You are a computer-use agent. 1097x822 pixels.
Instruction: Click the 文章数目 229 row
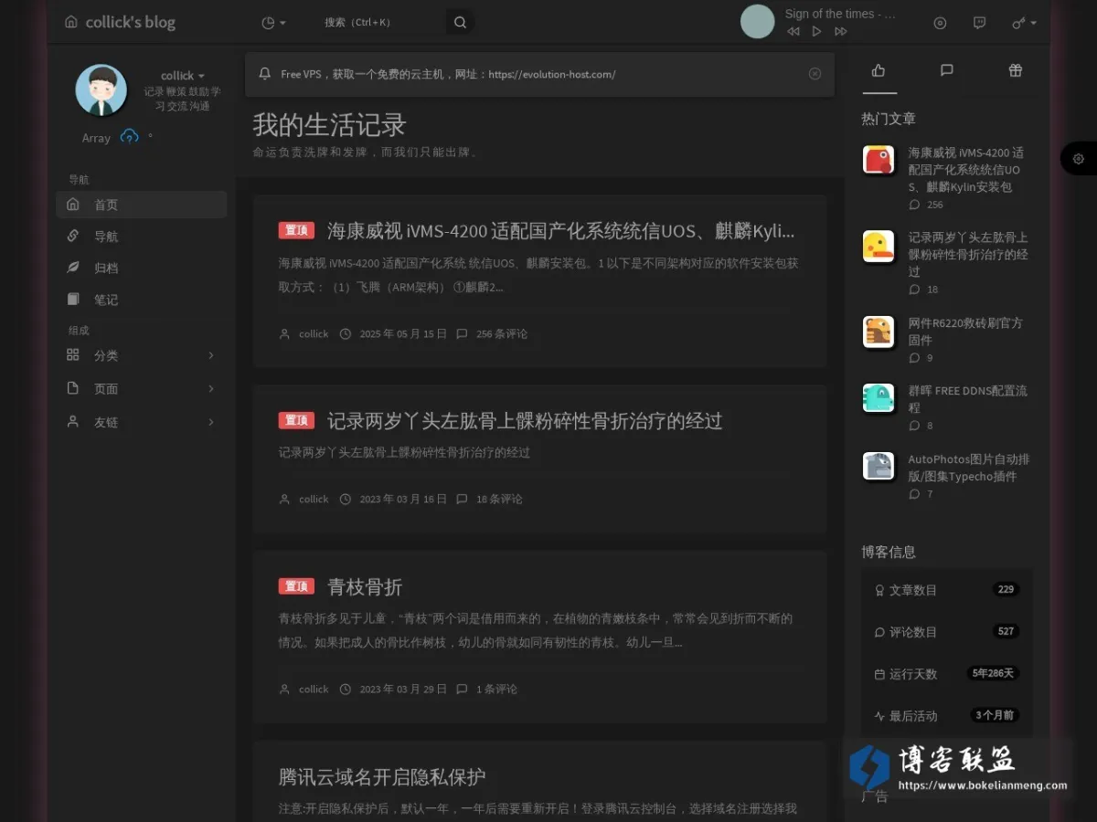pyautogui.click(x=947, y=590)
